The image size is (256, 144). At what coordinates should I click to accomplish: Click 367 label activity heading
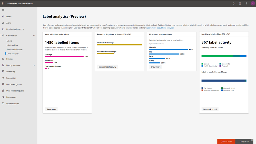click(x=216, y=42)
